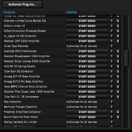The height and width of the screenshot is (132, 132).
Task: Click the STATUS column header
Action: (72, 12)
